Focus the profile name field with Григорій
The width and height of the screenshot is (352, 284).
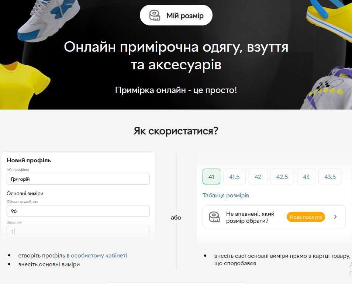78,179
